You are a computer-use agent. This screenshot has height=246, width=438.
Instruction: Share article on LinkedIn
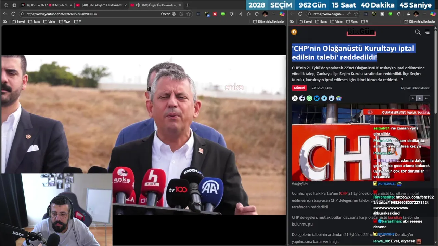[x=331, y=98]
